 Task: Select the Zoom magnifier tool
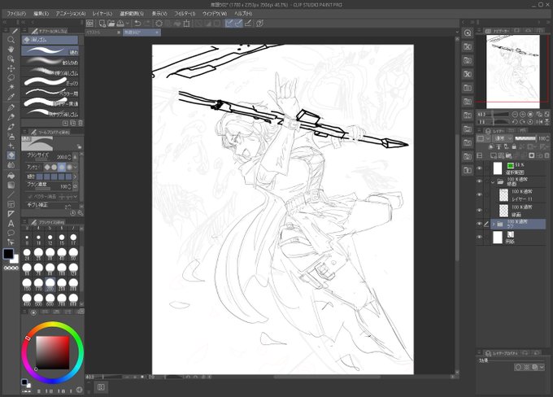pos(11,40)
